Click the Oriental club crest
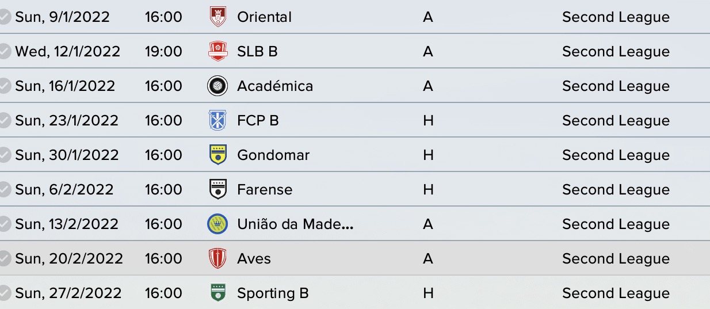 coord(217,17)
